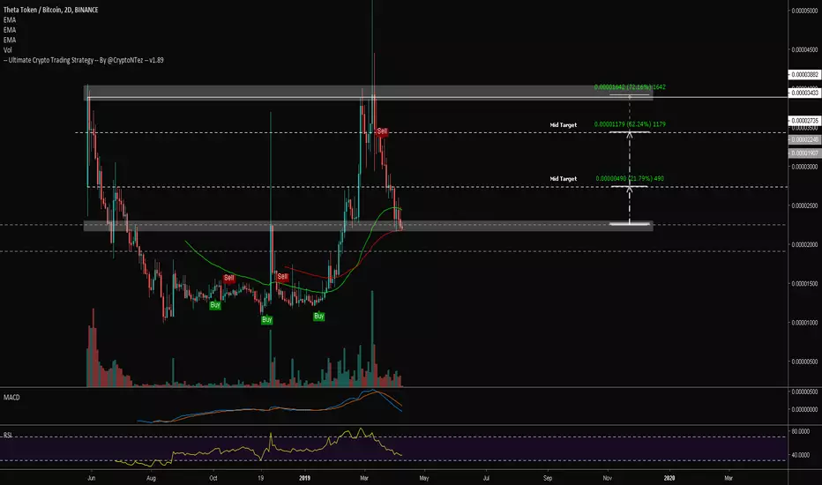Click the 2020 label on the time axis
822x485 pixels.
point(669,478)
